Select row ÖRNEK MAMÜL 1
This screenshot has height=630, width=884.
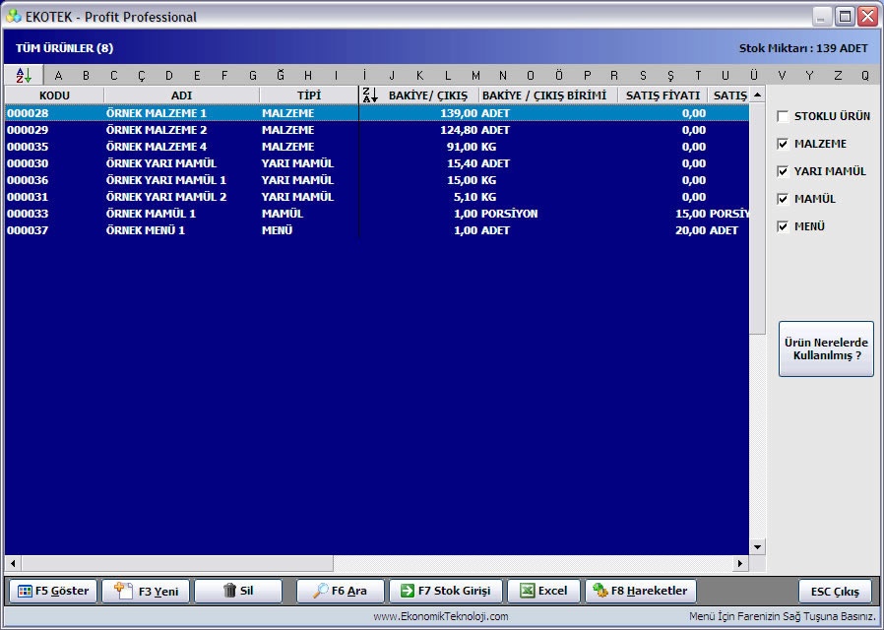coord(377,215)
